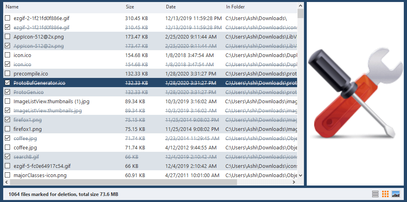Select the majorClasses-icon.png file name
This screenshot has height=202, width=407.
coord(40,175)
